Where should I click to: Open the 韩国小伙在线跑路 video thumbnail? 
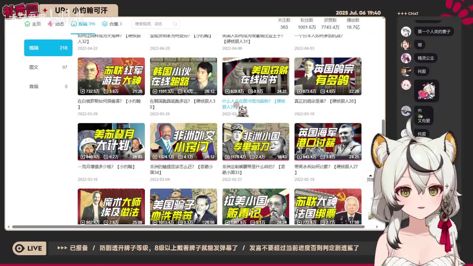183,76
